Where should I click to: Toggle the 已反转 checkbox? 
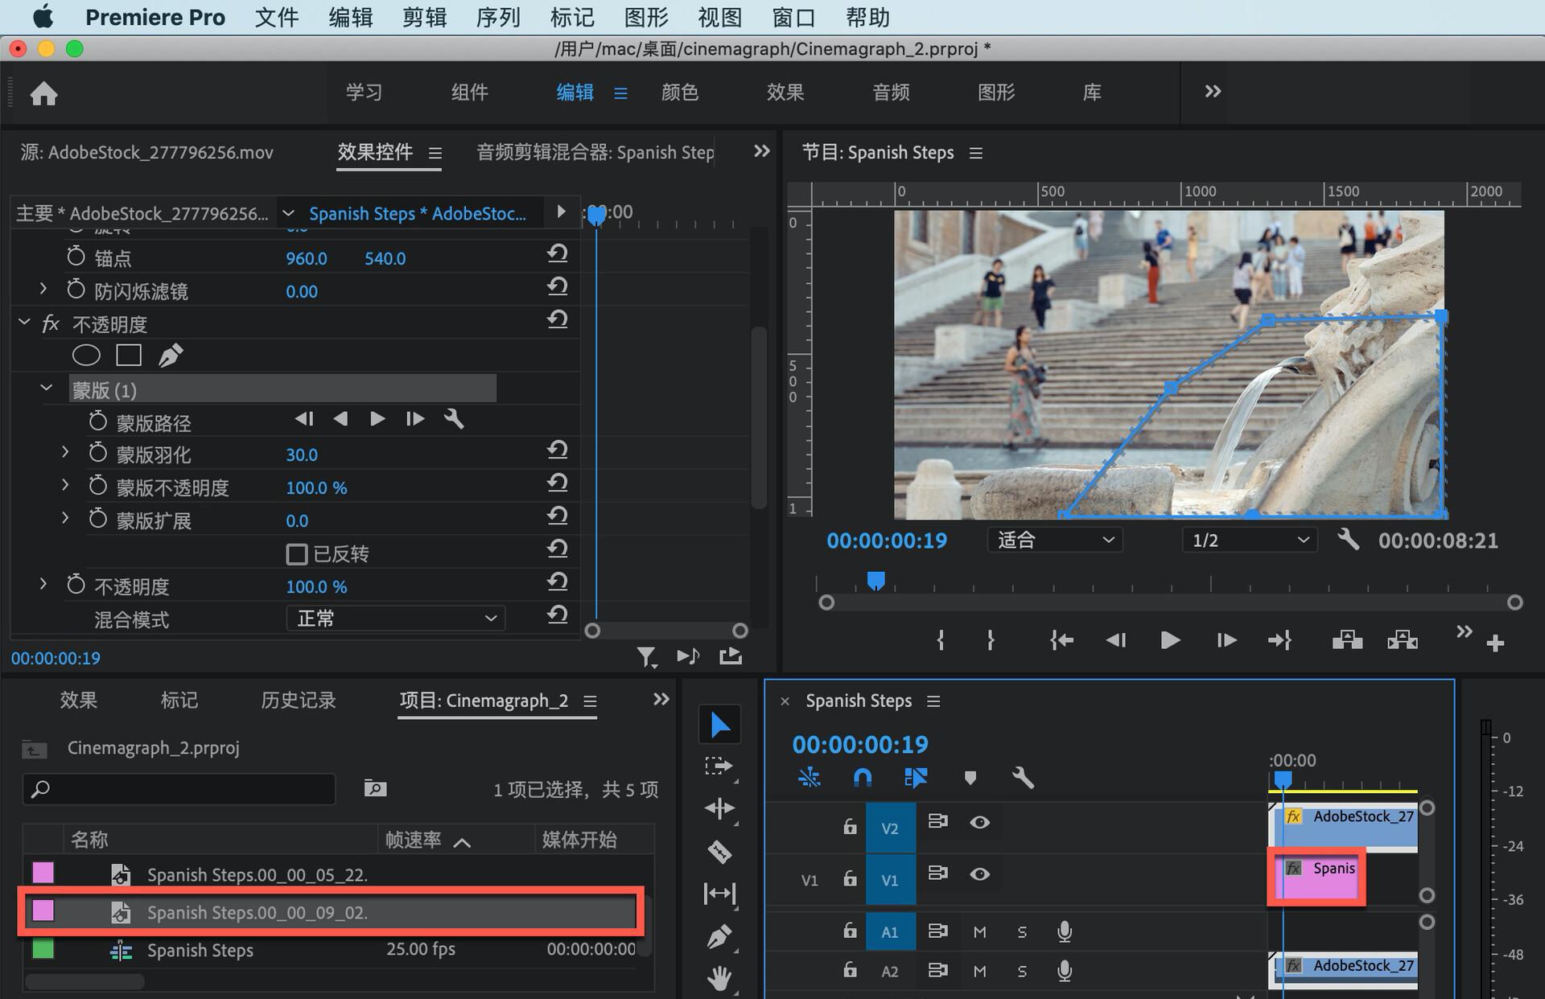click(297, 554)
